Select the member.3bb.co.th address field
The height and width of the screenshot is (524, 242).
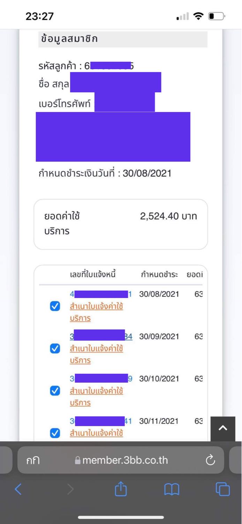pyautogui.click(x=121, y=460)
